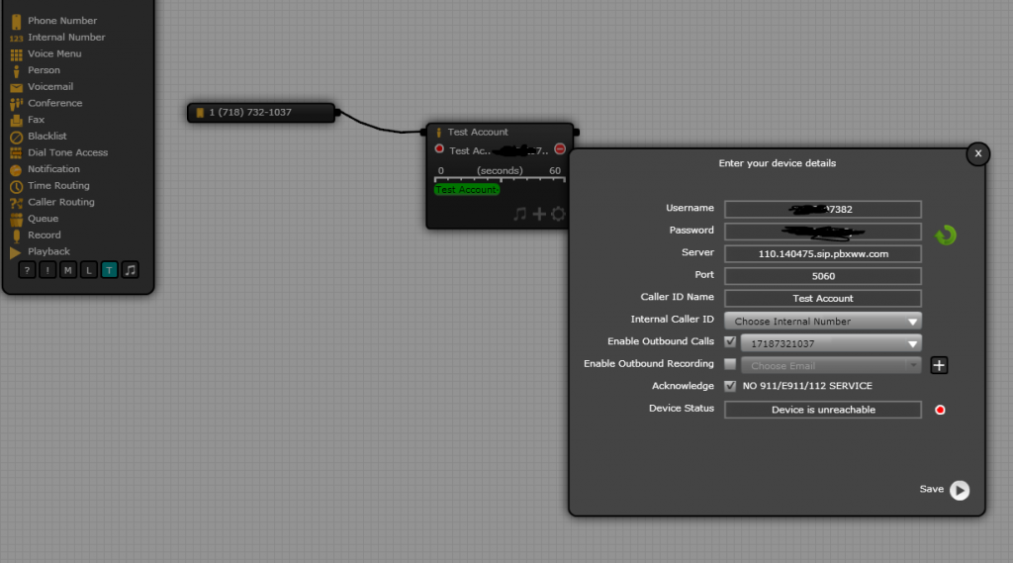Pick the Internal Number 123 icon
Image resolution: width=1013 pixels, height=563 pixels.
(16, 39)
